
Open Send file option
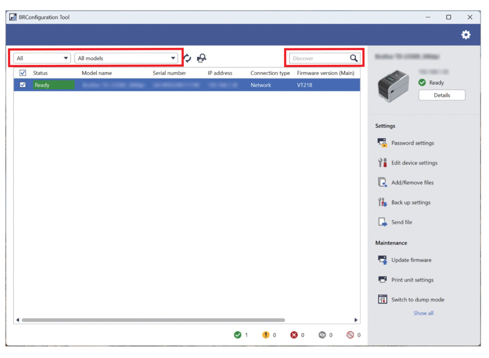[x=401, y=223]
